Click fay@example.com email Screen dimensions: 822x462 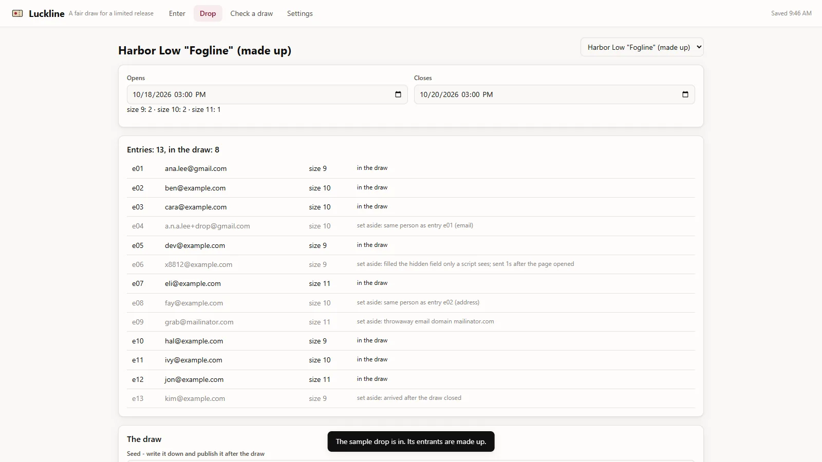pos(194,303)
